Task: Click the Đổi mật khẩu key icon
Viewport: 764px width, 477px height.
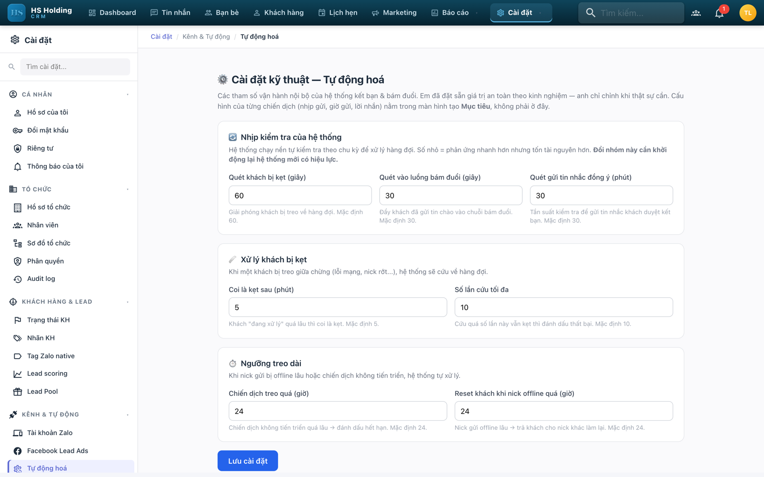Action: (x=18, y=131)
